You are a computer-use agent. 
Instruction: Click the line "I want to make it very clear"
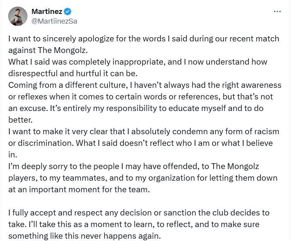143,131
